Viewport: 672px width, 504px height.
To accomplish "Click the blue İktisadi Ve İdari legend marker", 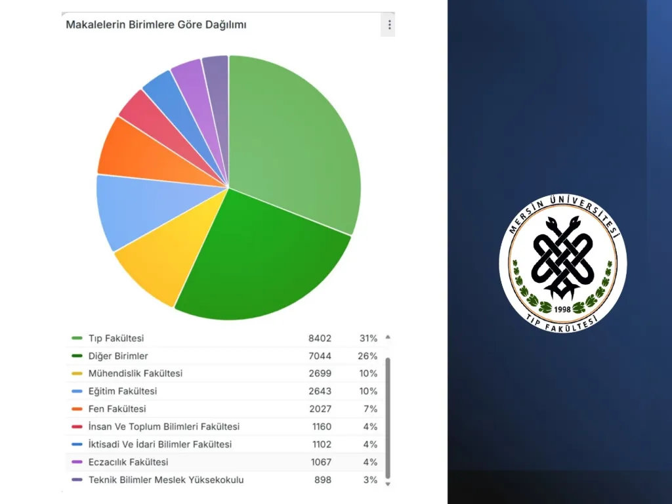I will click(77, 444).
